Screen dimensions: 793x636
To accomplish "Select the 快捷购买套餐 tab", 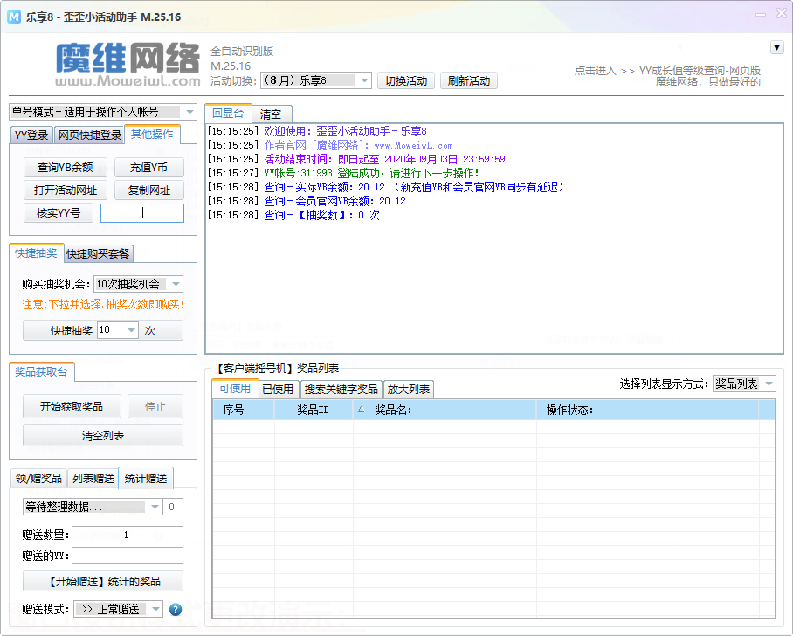I will coord(99,253).
